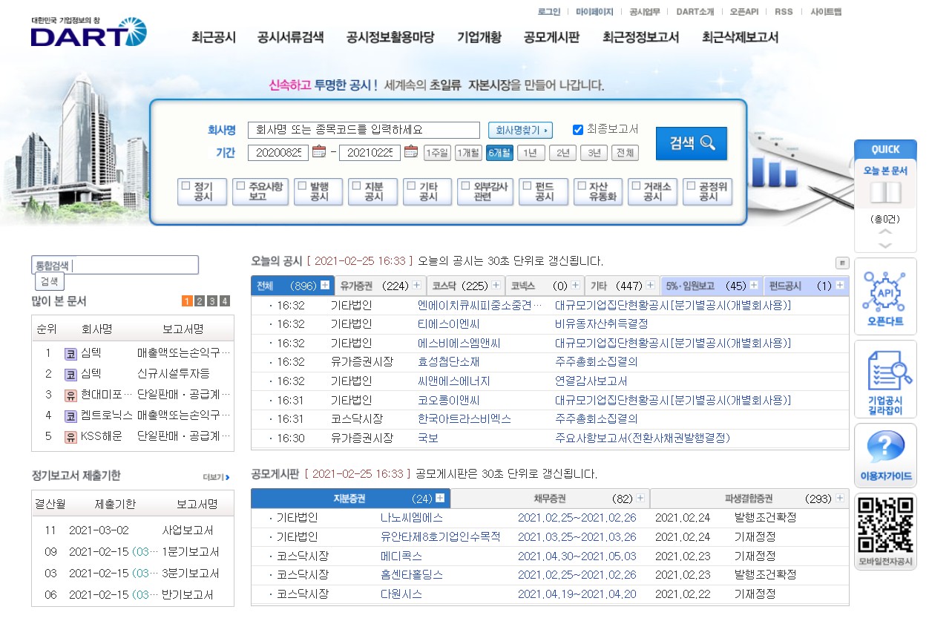Open the 오픈API top link
This screenshot has width=929, height=621.
[x=743, y=12]
